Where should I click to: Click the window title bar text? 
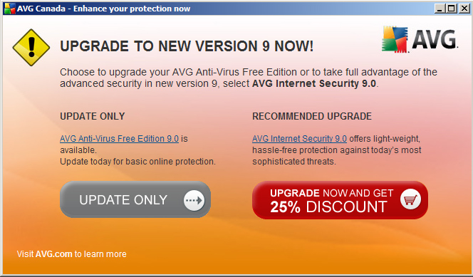click(103, 9)
